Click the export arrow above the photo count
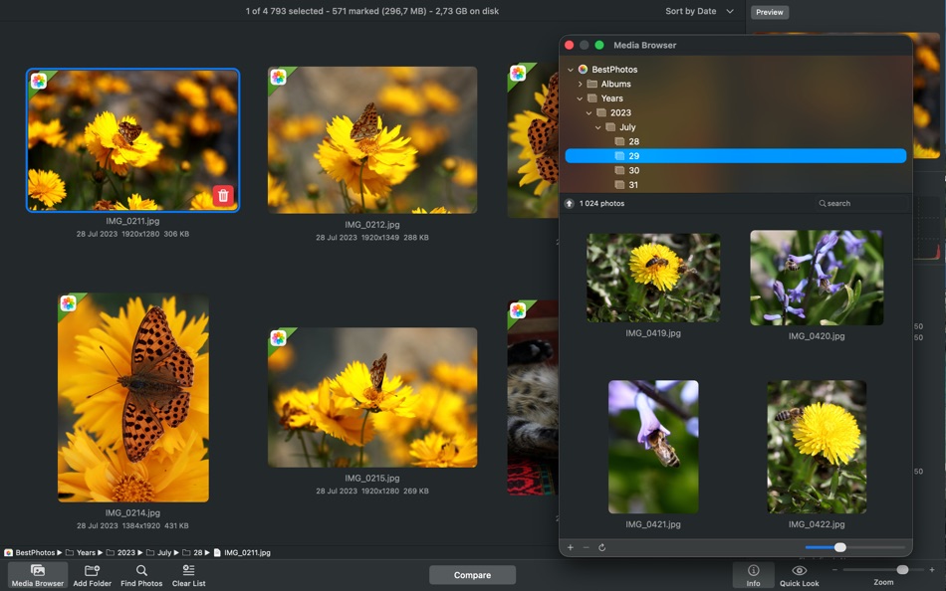Screen dimensions: 946x591 pos(570,202)
